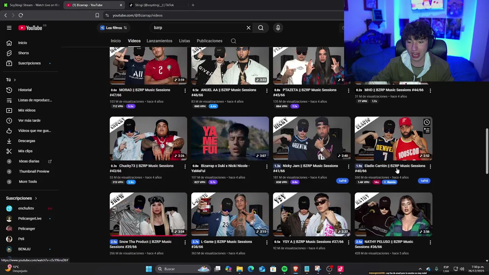Play the Chucky73 session thumbnail

[148, 138]
